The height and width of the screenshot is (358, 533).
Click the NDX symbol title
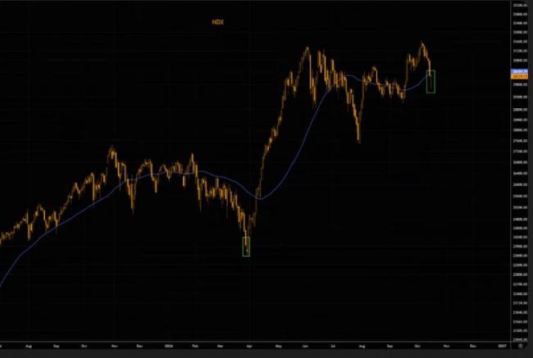pyautogui.click(x=218, y=22)
